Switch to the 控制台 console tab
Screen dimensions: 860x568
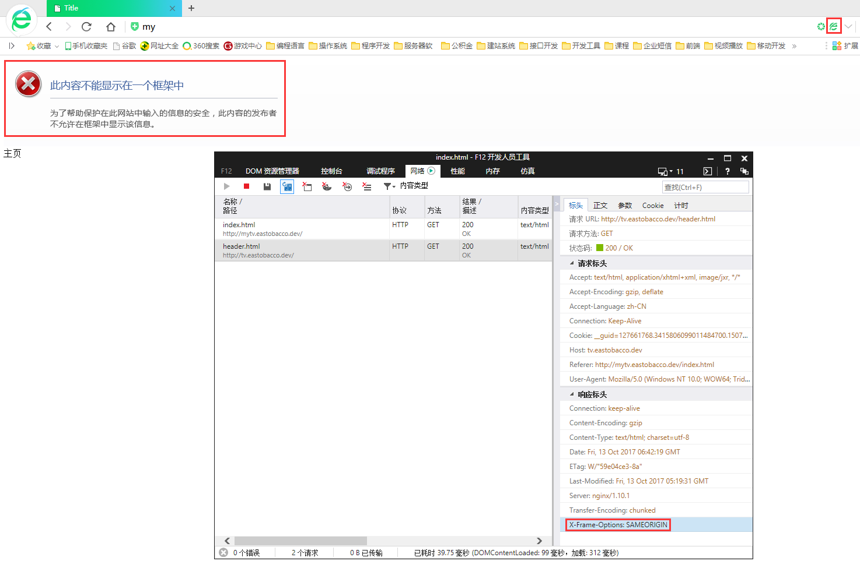(x=331, y=171)
